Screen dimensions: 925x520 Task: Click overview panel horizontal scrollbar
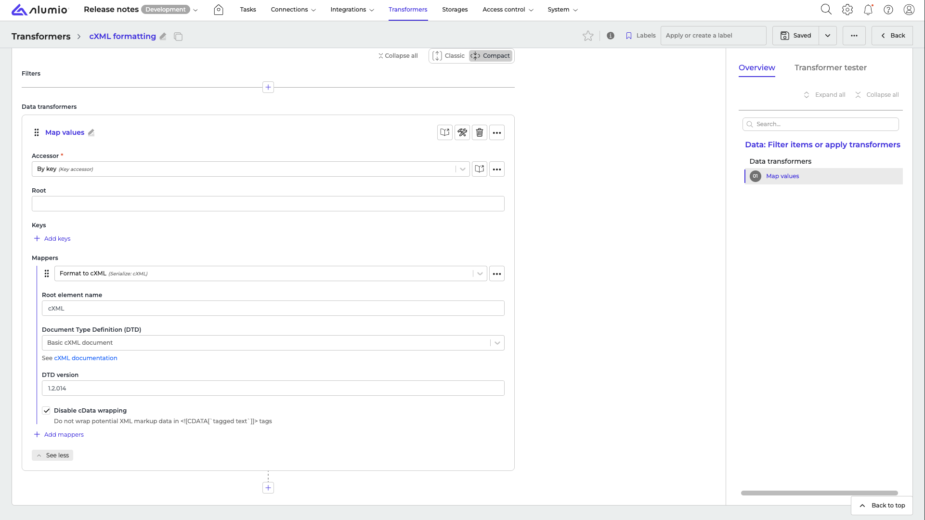[819, 493]
